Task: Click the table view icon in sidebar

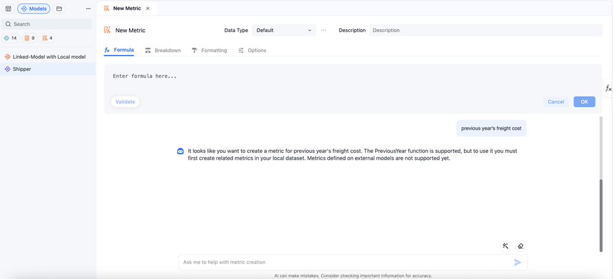Action: point(8,9)
